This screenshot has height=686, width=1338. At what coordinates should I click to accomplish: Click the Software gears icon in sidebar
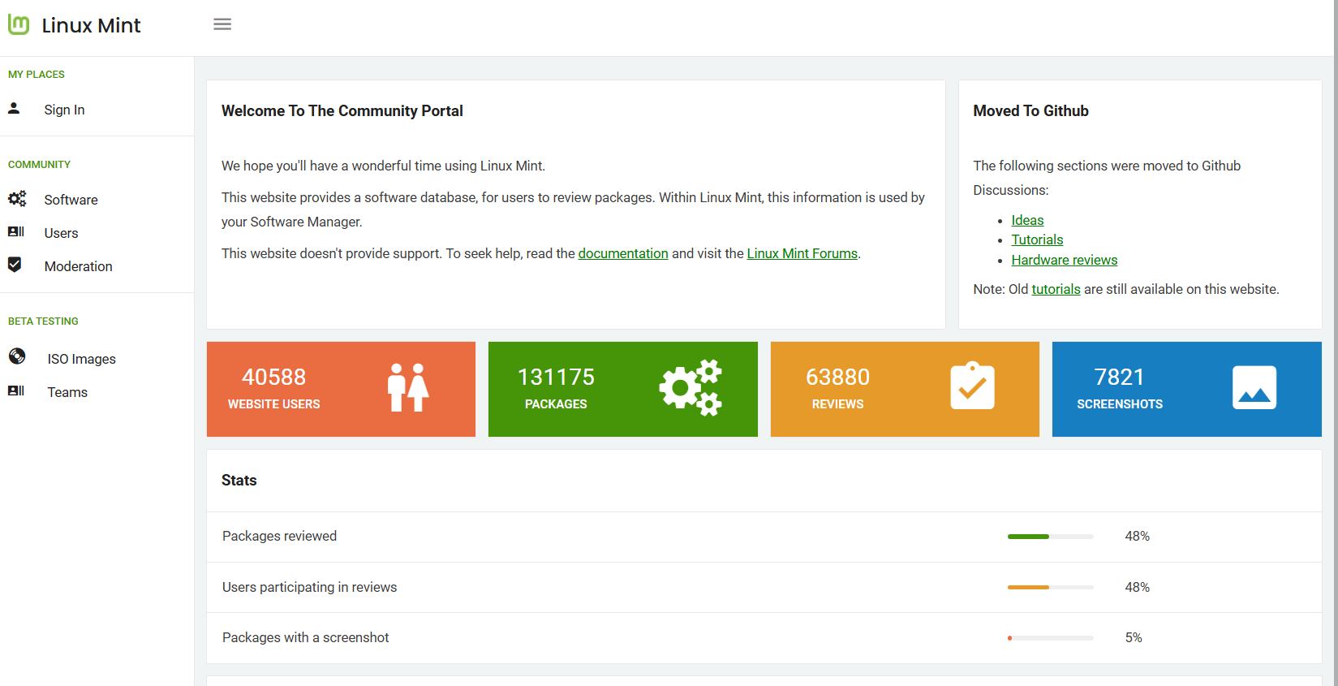click(17, 198)
